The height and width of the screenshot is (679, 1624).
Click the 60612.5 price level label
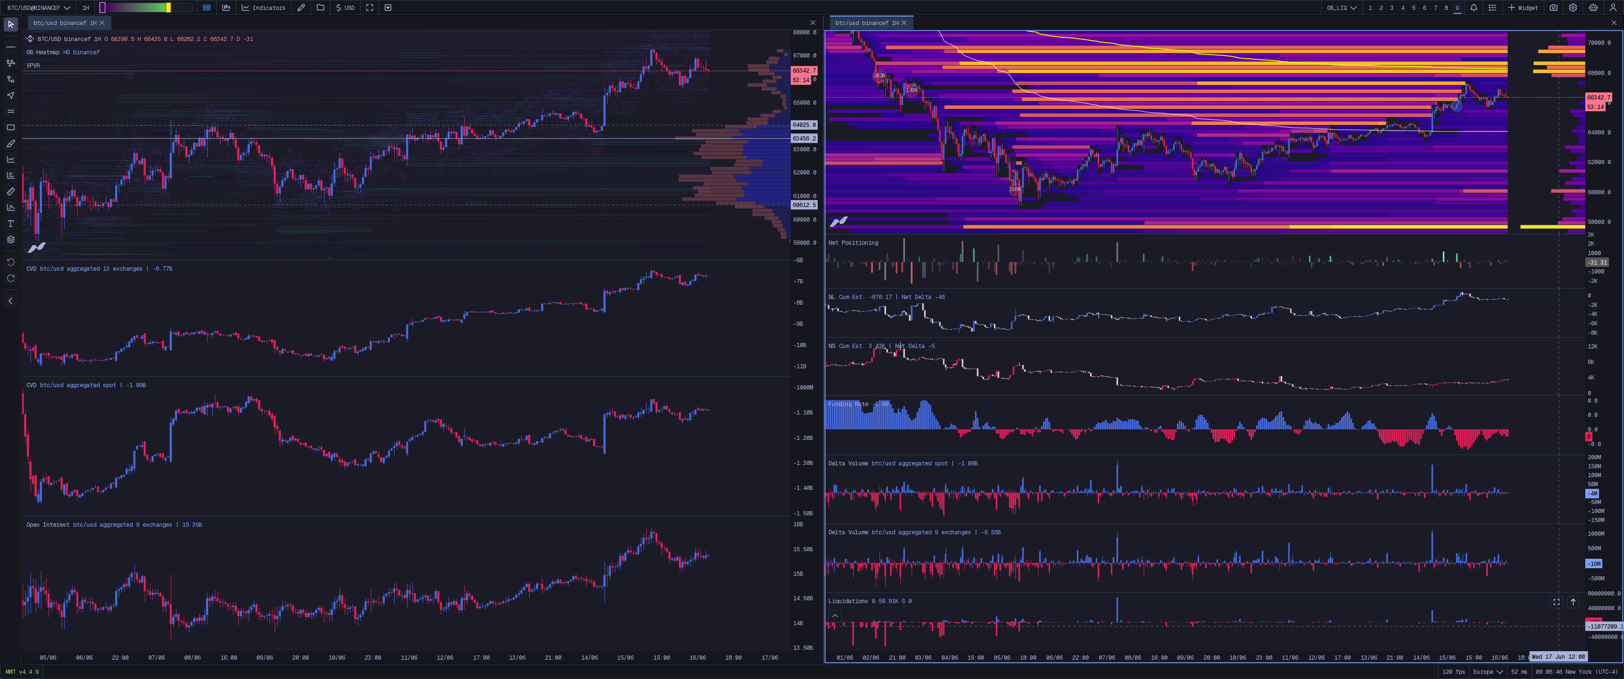(804, 205)
